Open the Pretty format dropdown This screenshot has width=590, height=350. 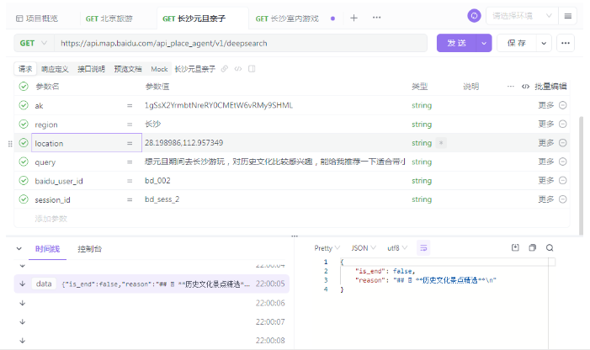pyautogui.click(x=327, y=248)
